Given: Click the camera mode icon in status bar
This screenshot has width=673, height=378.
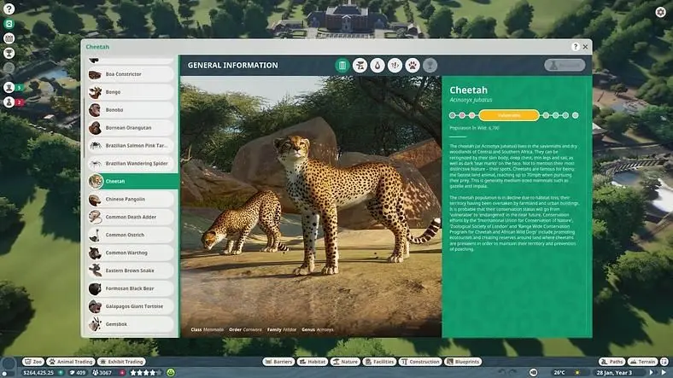Looking at the screenshot, I should [533, 373].
